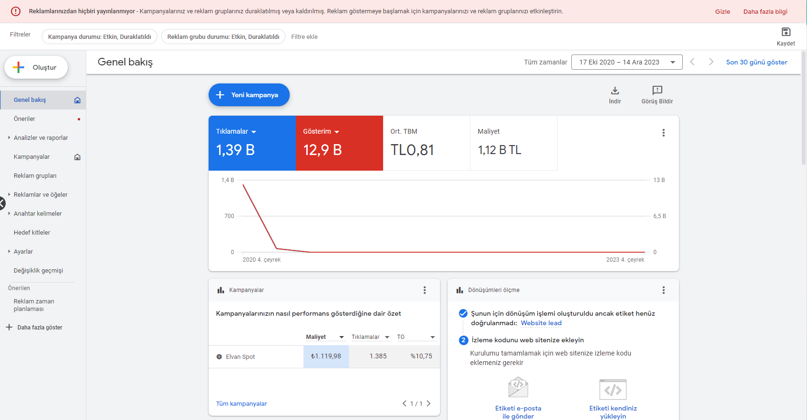The image size is (807, 420).
Task: Open the overview chart three-dot menu
Action: point(663,133)
